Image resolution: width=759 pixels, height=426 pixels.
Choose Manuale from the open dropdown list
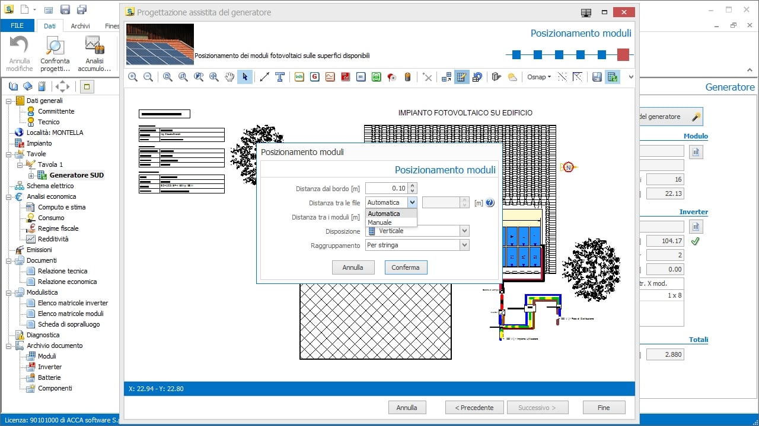coord(380,222)
